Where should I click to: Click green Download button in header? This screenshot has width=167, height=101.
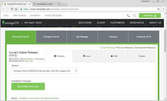click(x=150, y=16)
